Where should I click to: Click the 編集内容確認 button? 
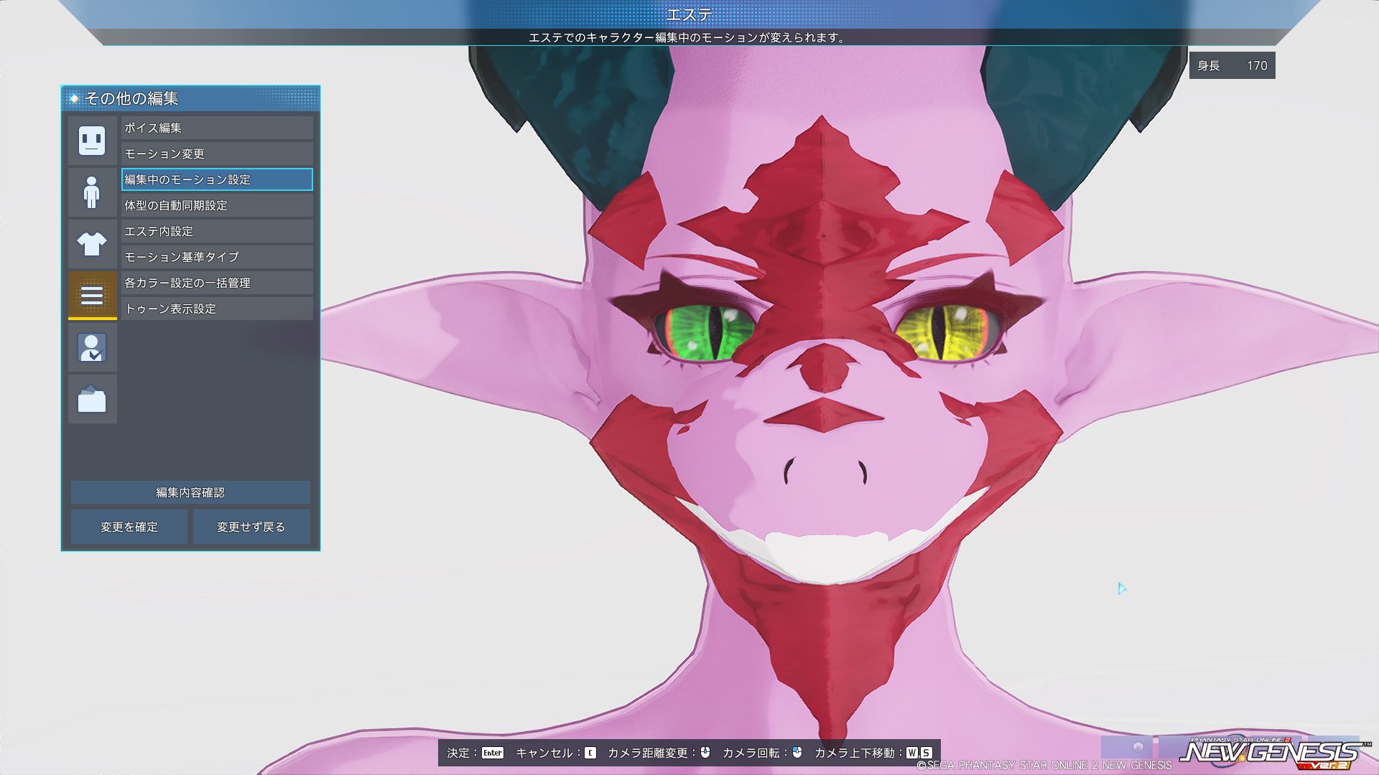(x=190, y=492)
